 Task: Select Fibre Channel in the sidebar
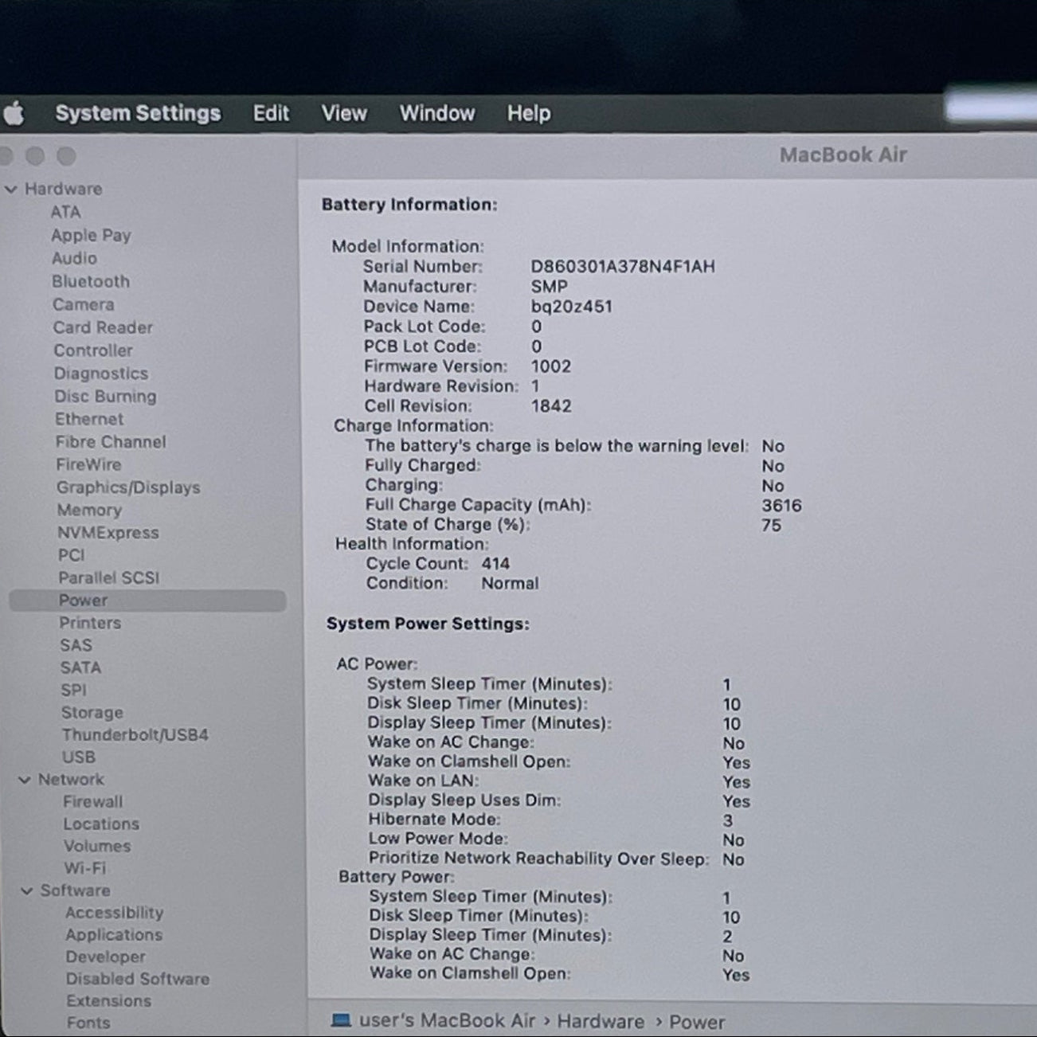click(x=111, y=442)
